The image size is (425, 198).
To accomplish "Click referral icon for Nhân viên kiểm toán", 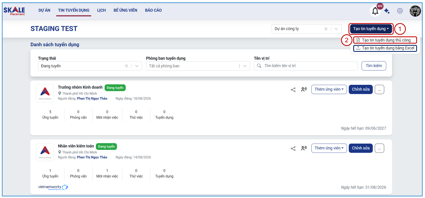I will pos(304,148).
